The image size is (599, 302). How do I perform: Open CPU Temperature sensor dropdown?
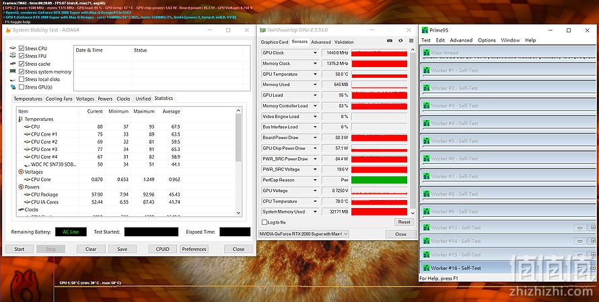point(315,201)
